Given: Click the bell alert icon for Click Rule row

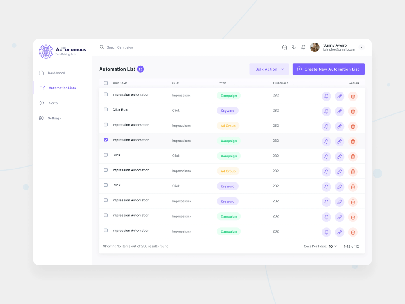Looking at the screenshot, I should tap(326, 111).
